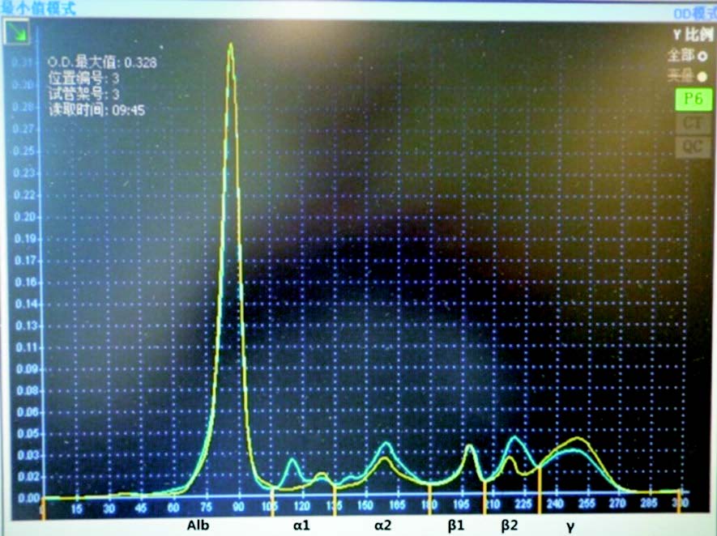
Task: Click the 255 value on the X axis
Action: tap(587, 504)
